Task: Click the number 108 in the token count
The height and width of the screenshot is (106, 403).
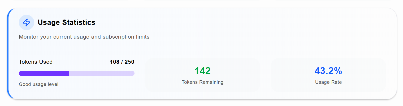Action: [x=115, y=62]
